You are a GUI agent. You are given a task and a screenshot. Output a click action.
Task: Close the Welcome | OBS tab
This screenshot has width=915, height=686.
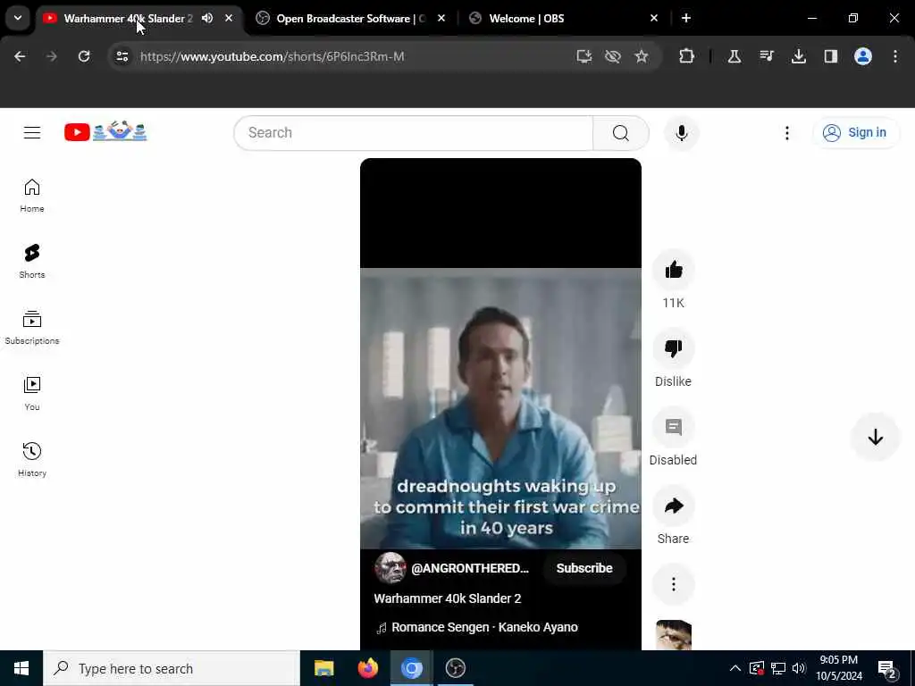click(653, 18)
